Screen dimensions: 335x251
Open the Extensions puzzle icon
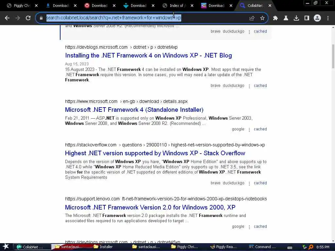click(x=275, y=18)
